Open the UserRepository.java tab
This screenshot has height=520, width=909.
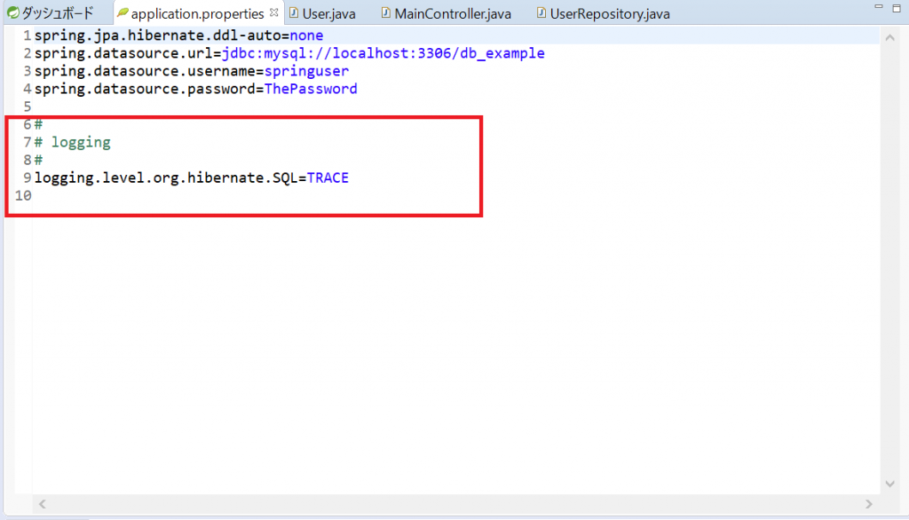click(609, 14)
